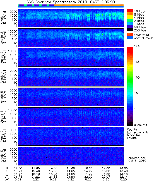Screen dimensions: 154x181
Task: Click the Counts log scale description text
Action: click(138, 134)
